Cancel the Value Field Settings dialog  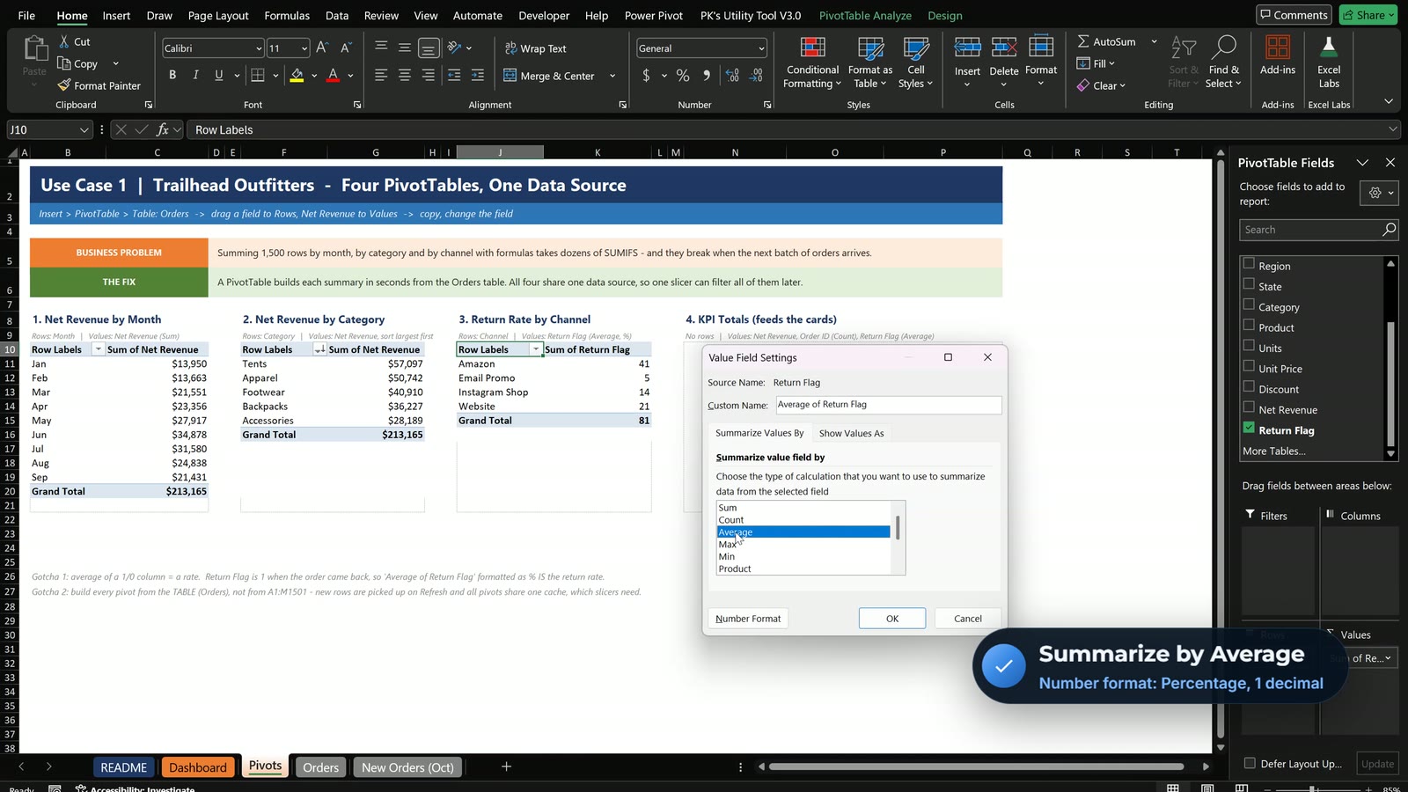click(x=968, y=619)
